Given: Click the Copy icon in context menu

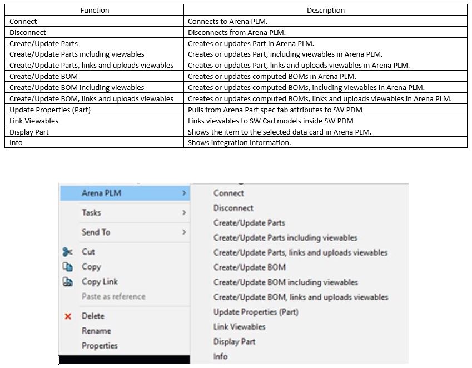Looking at the screenshot, I should tap(68, 267).
